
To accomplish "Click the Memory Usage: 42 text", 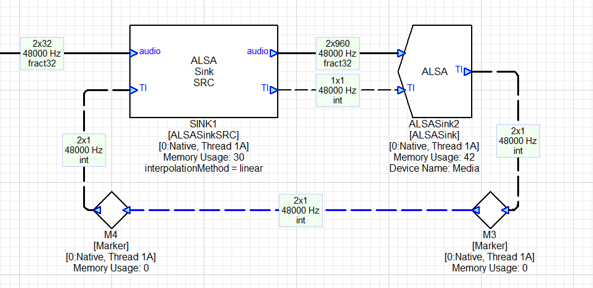I will (x=434, y=157).
